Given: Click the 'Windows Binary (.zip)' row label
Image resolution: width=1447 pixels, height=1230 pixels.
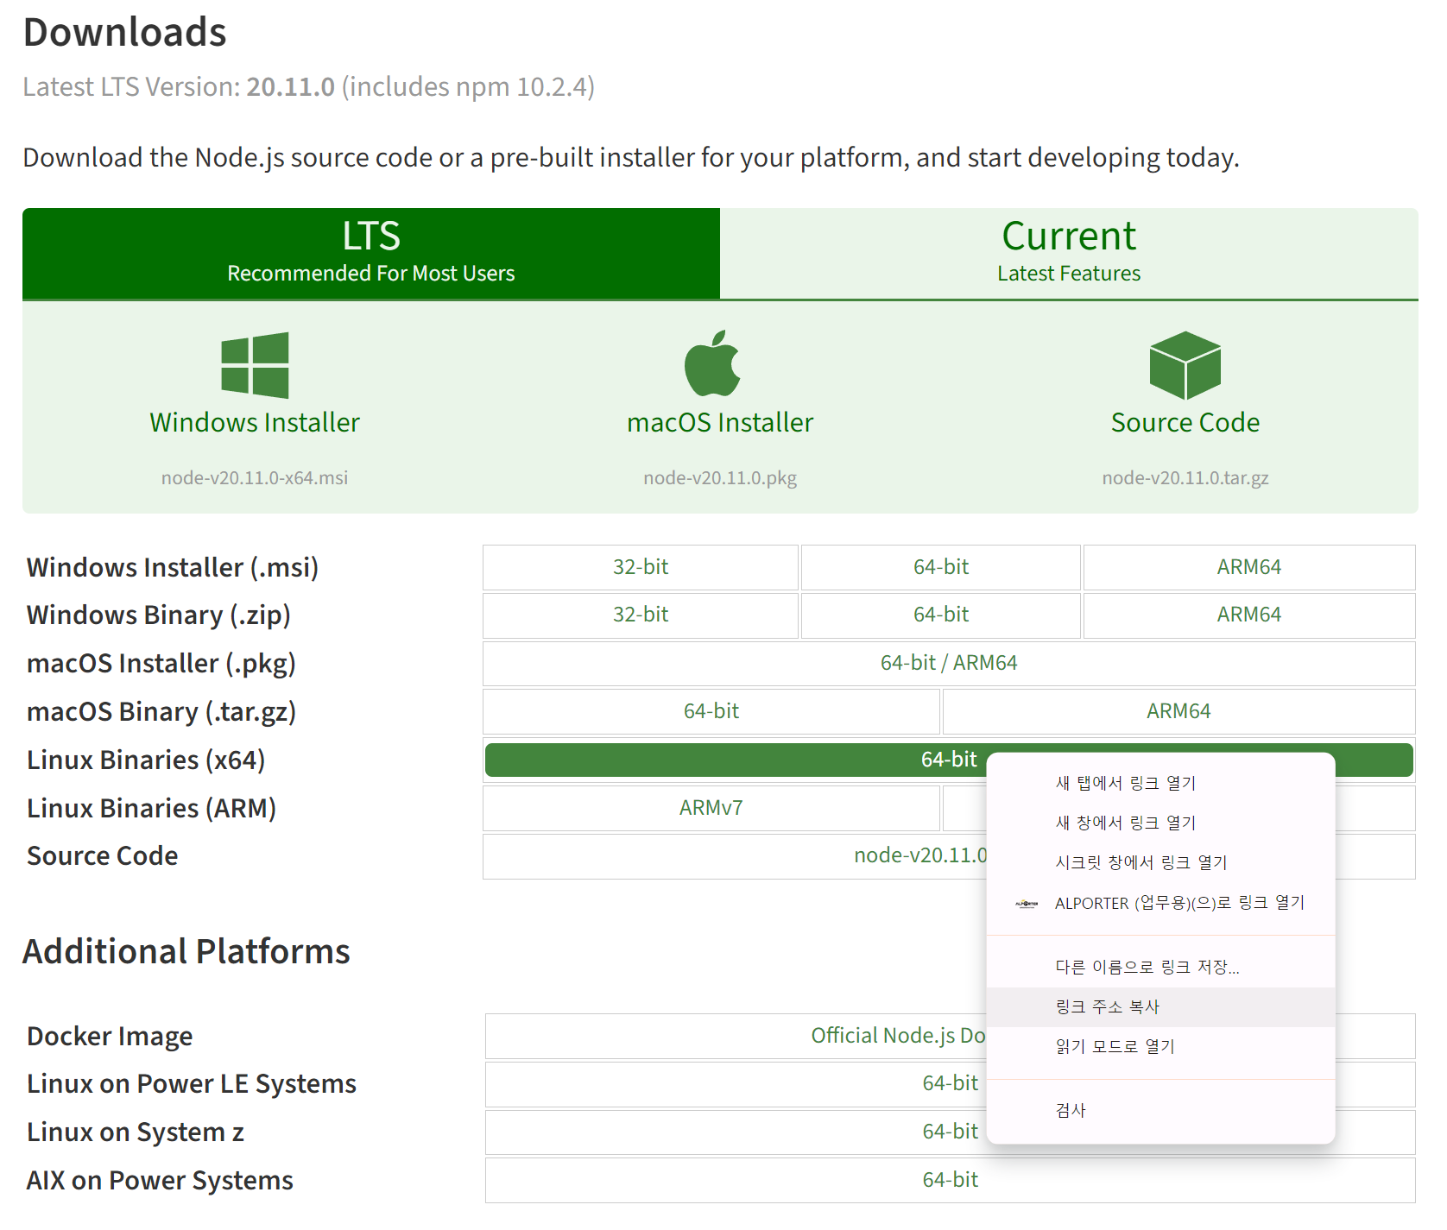Looking at the screenshot, I should click(159, 615).
